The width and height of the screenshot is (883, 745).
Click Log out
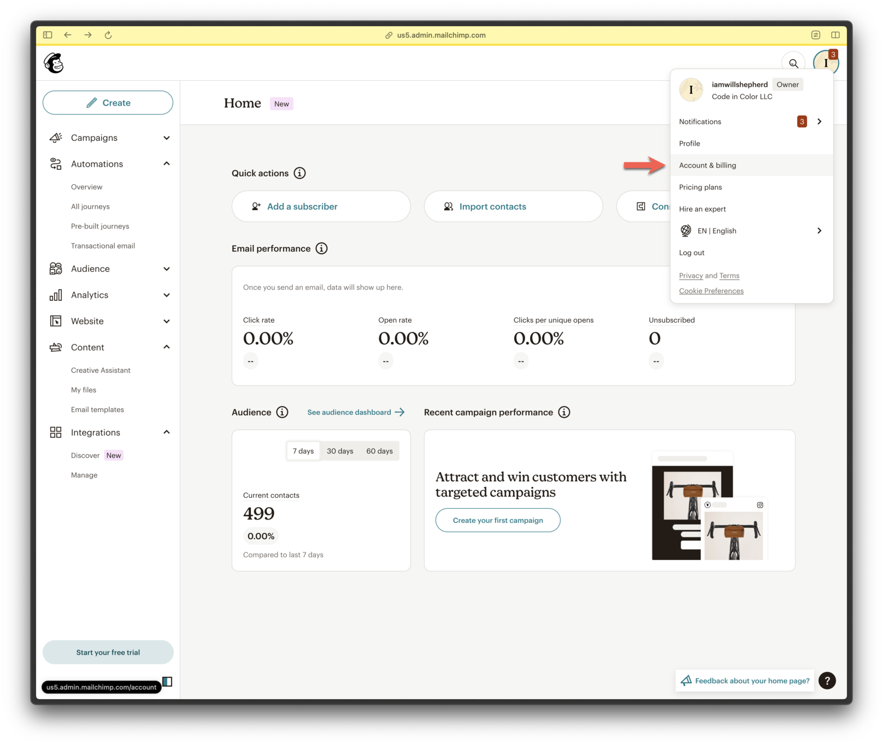click(x=751, y=252)
